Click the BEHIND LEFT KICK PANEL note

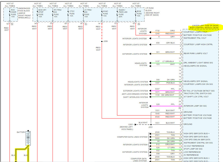click(126, 128)
